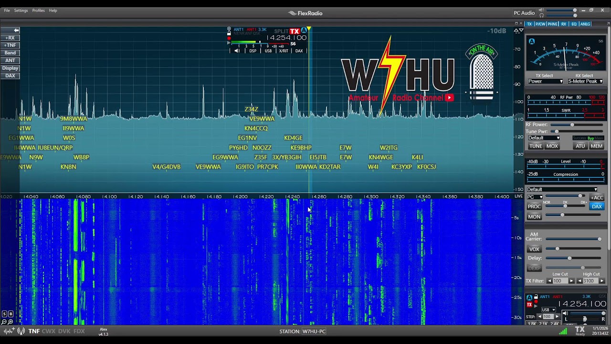The image size is (611, 344).
Task: Click the High Cut value field showing 3100
Action: coord(590,281)
